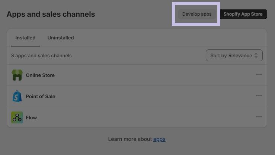Screen dimensions: 275x155
Task: Click the "Sort by Relevance" label text
Action: point(231,56)
